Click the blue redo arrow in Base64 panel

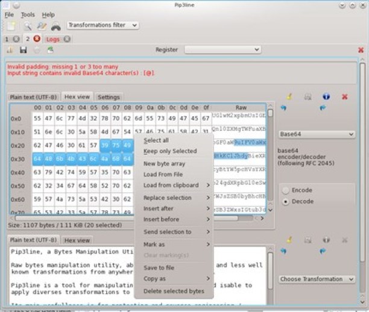[322, 108]
